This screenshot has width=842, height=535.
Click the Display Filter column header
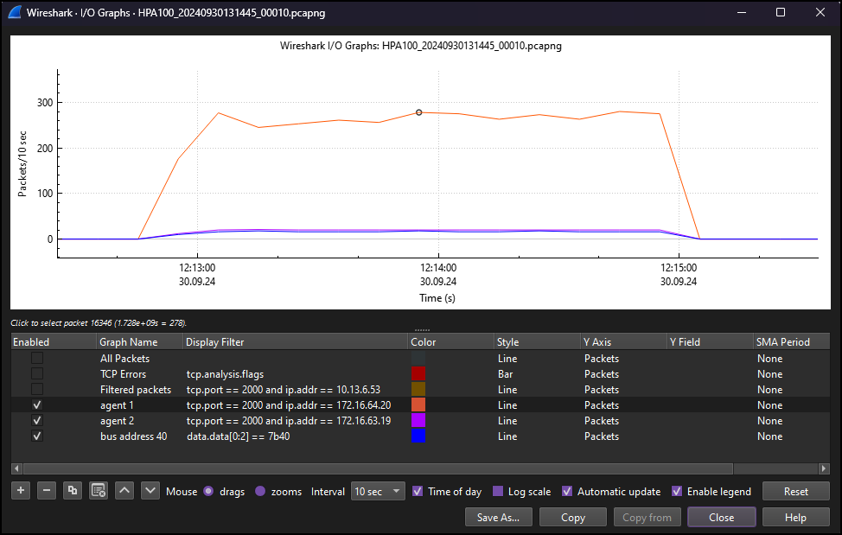coord(296,341)
